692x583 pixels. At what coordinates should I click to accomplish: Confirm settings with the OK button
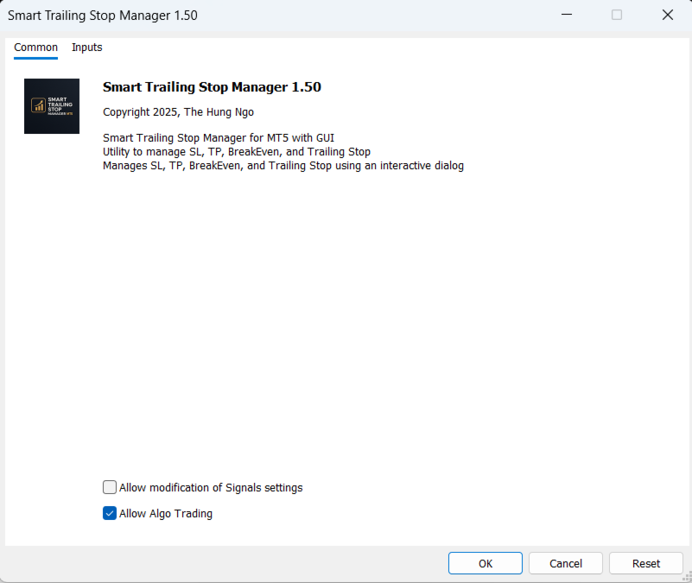[485, 563]
